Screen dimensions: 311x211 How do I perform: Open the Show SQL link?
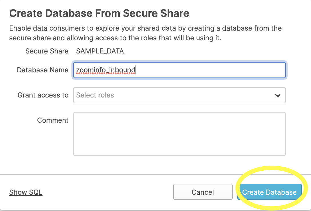click(x=26, y=192)
